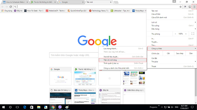
Task: Decrease zoom with minus button
Action: (175, 34)
